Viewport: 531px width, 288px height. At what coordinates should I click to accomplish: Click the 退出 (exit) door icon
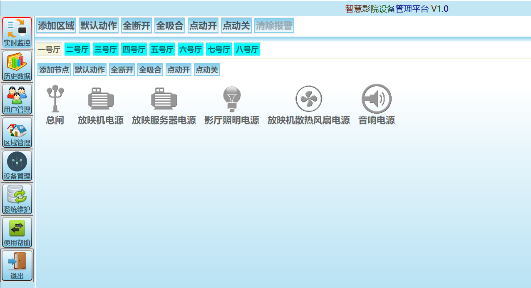pyautogui.click(x=17, y=265)
